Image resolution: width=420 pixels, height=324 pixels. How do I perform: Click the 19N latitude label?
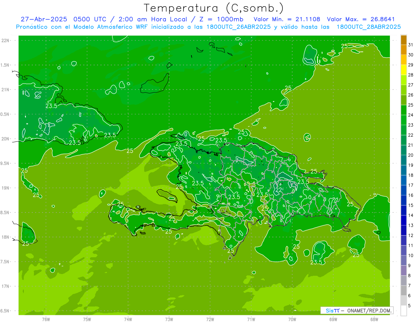[x=6, y=188]
